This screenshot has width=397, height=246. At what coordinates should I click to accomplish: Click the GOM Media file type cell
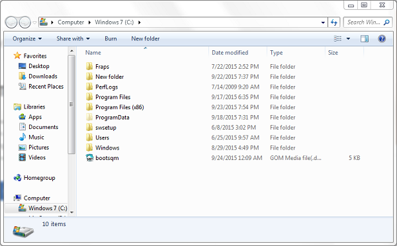pyautogui.click(x=296, y=158)
